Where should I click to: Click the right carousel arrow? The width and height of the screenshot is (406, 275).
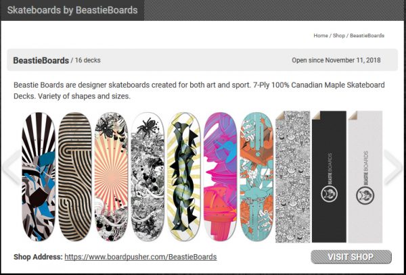coord(394,167)
